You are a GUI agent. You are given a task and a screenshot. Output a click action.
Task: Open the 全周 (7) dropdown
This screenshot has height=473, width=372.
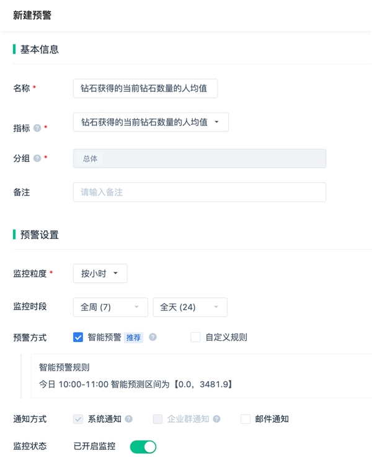110,307
